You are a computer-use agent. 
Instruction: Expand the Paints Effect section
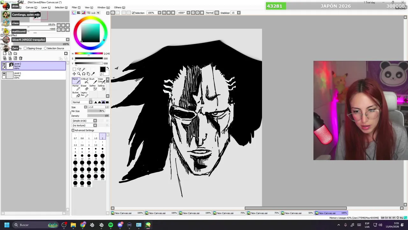[2, 35]
